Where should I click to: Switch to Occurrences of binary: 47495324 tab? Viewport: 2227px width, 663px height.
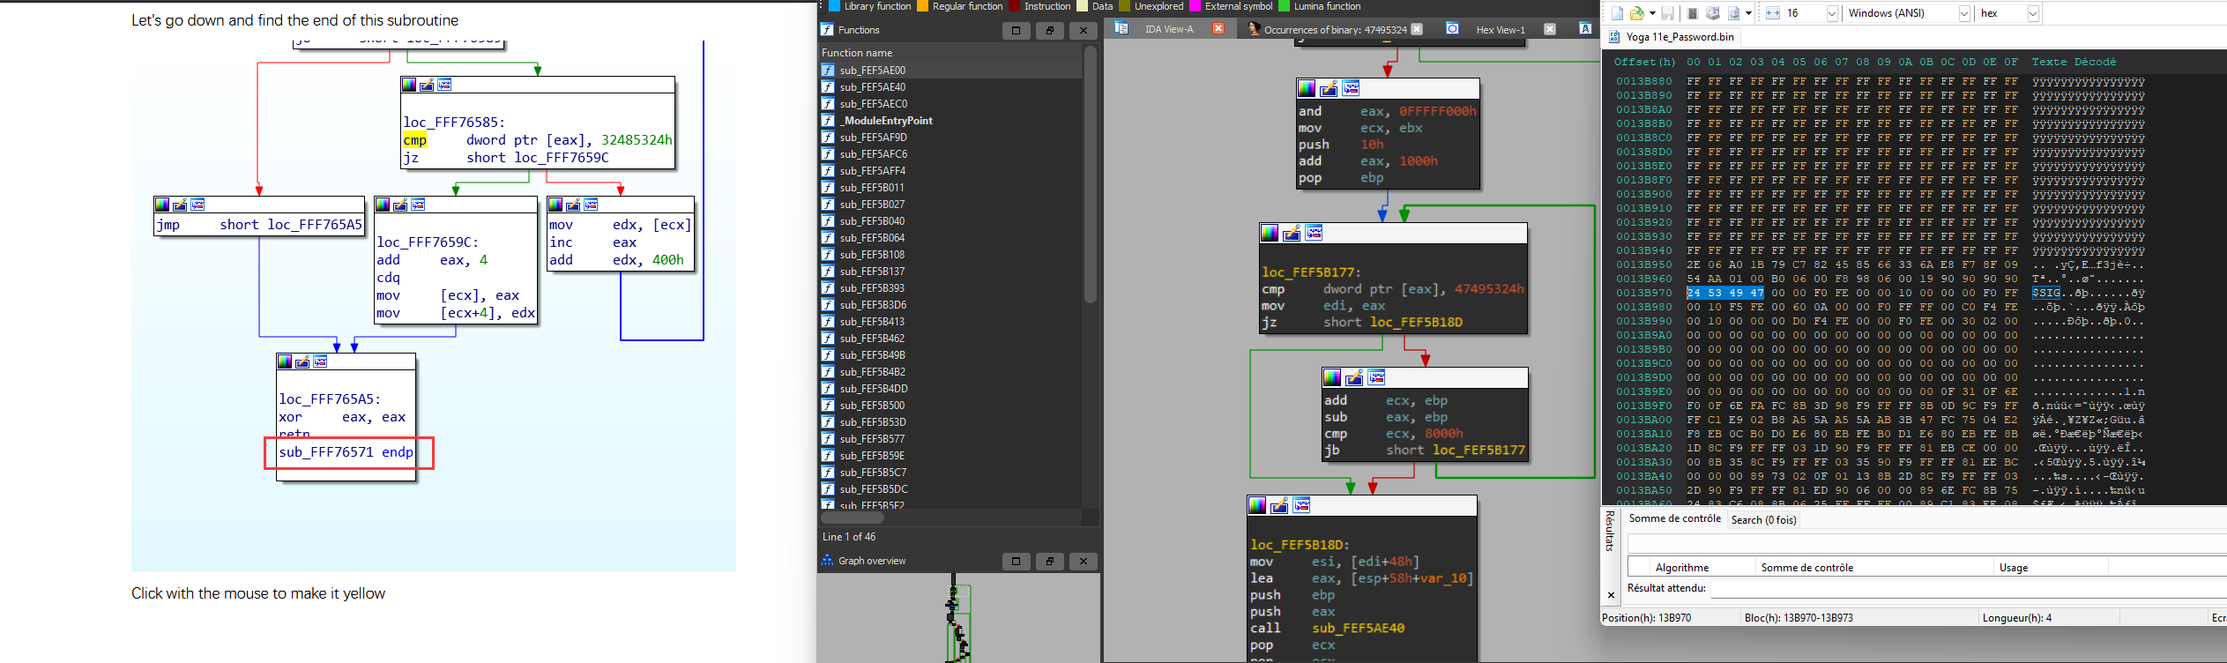1336,29
